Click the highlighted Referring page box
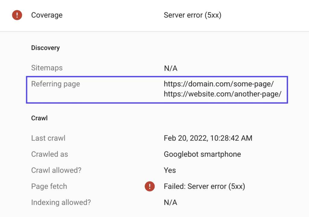The width and height of the screenshot is (309, 217). click(x=157, y=90)
